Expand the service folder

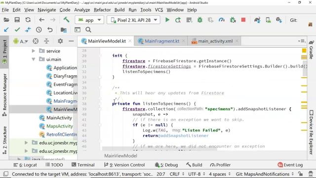(34, 51)
